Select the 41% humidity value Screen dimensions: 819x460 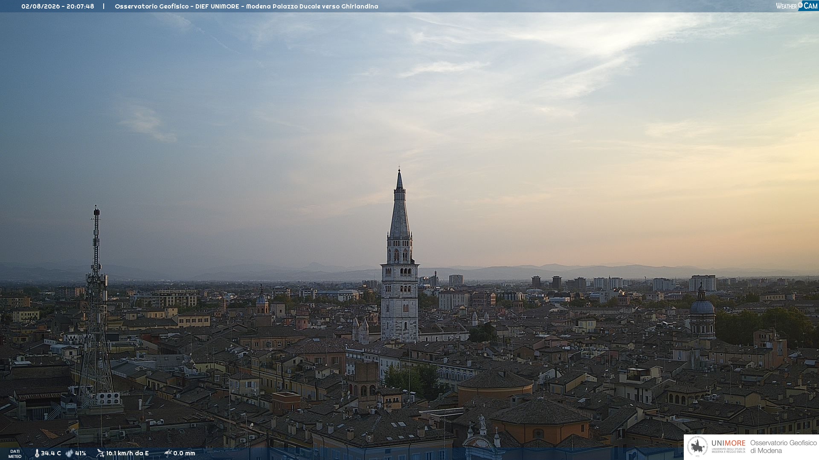[81, 454]
